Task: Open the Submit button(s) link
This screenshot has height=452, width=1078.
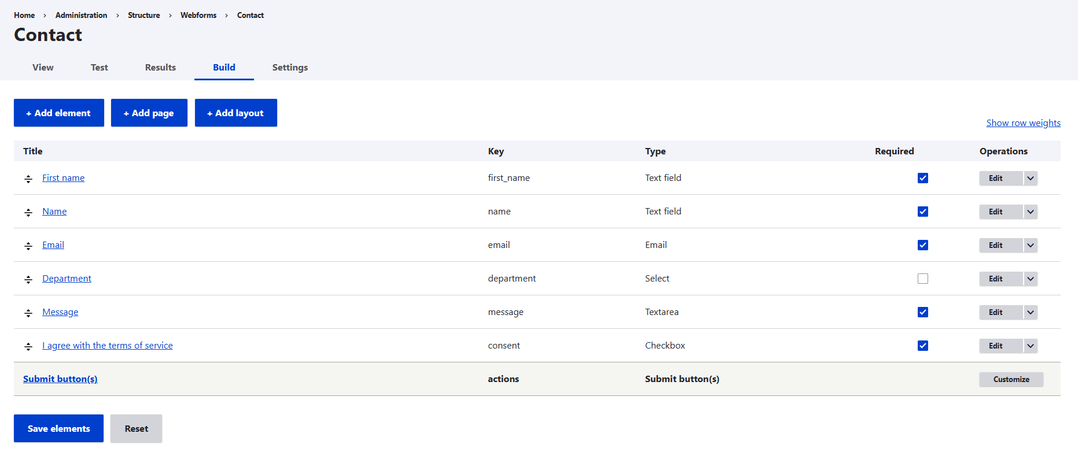Action: [60, 379]
